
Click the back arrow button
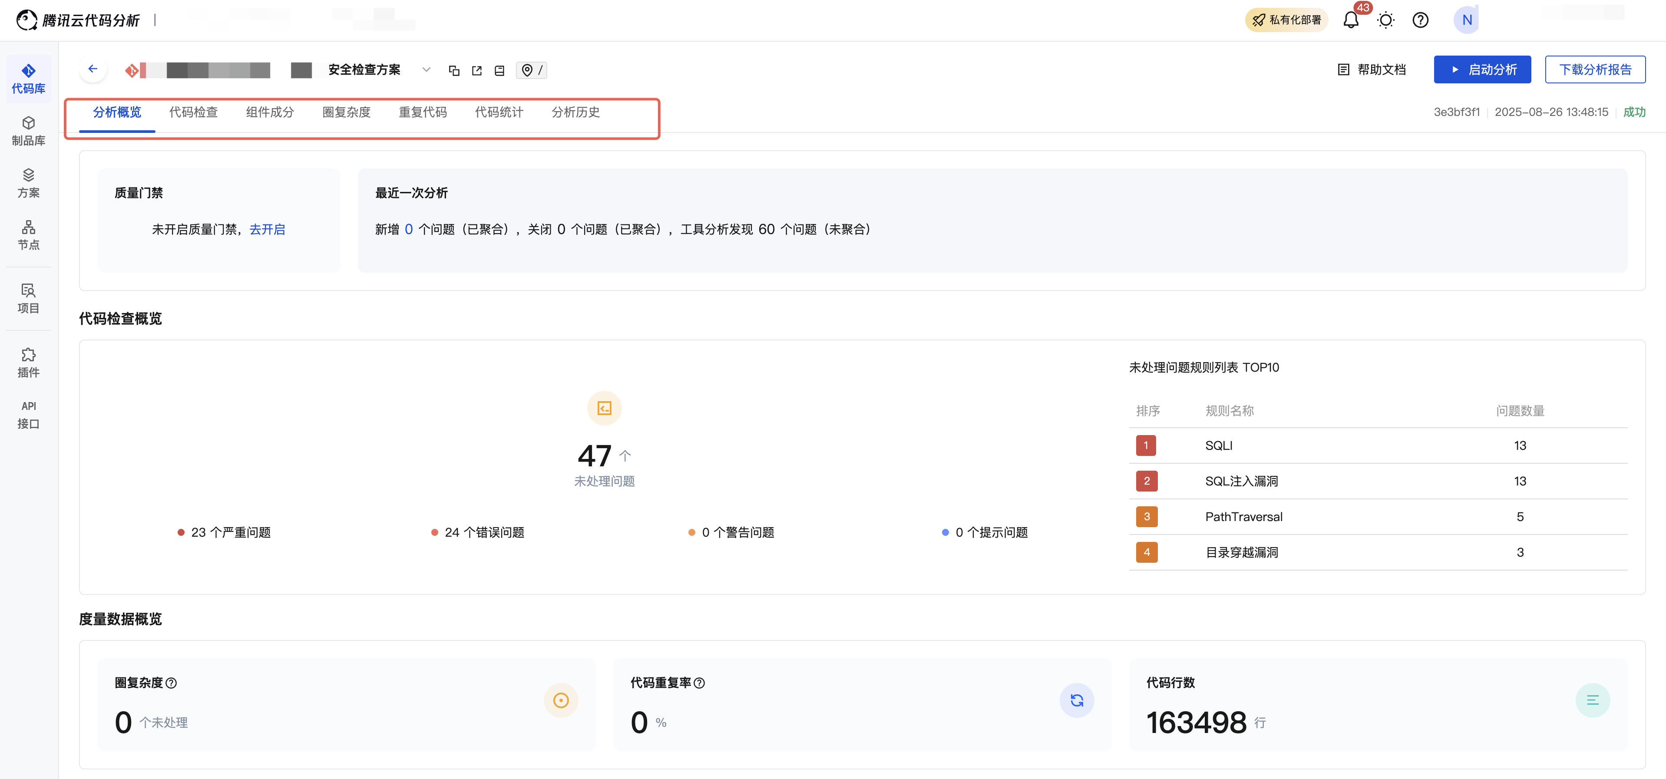click(93, 69)
